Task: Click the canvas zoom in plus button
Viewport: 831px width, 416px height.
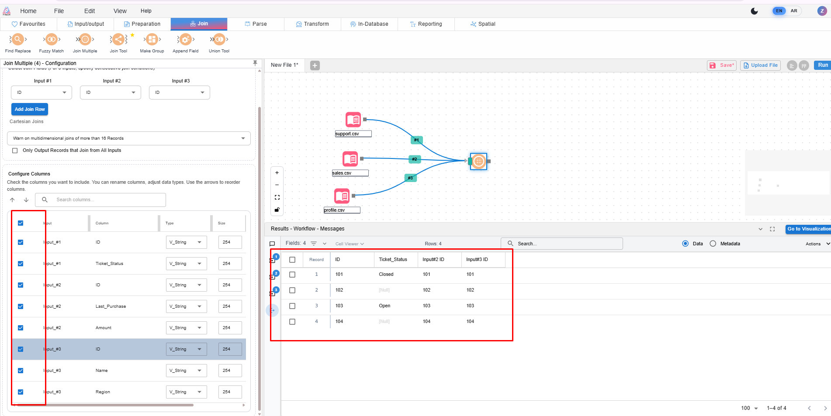Action: (277, 173)
